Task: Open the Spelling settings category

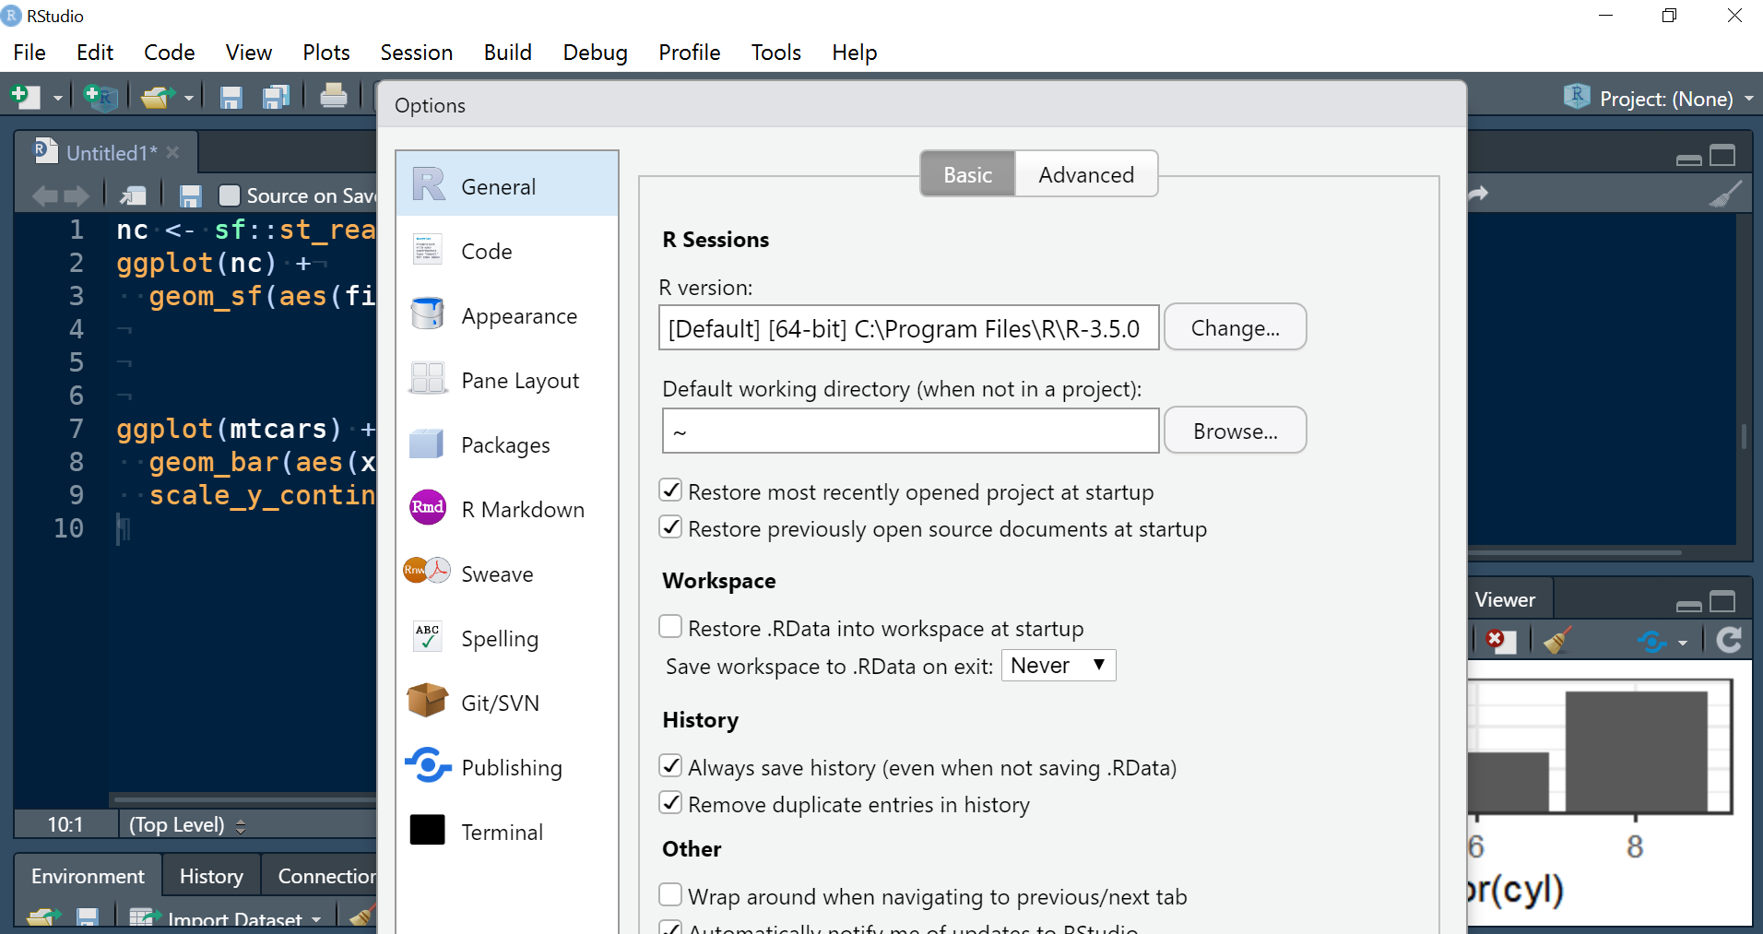Action: 499,637
